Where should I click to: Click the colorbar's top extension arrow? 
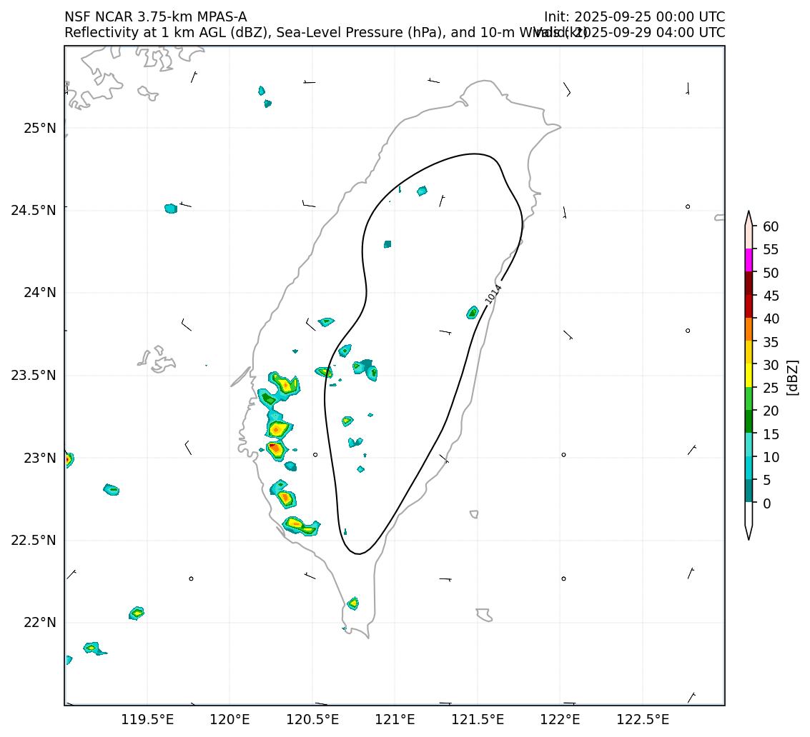(749, 218)
